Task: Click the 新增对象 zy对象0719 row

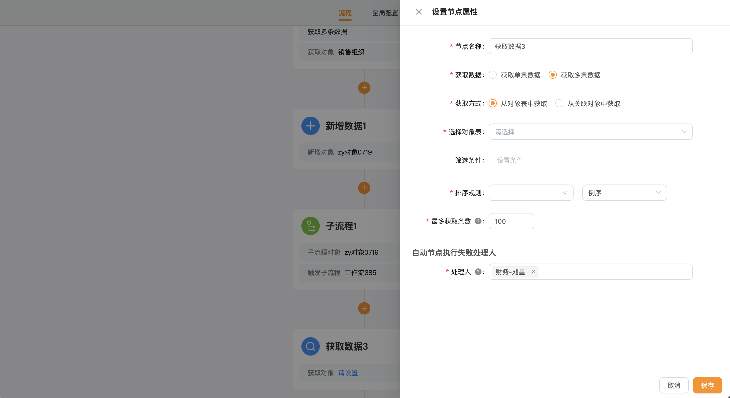Action: pyautogui.click(x=349, y=152)
